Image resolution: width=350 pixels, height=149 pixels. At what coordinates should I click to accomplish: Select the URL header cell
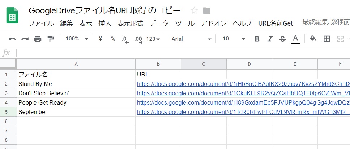pos(158,74)
